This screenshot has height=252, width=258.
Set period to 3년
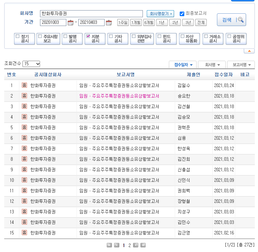(x=188, y=22)
